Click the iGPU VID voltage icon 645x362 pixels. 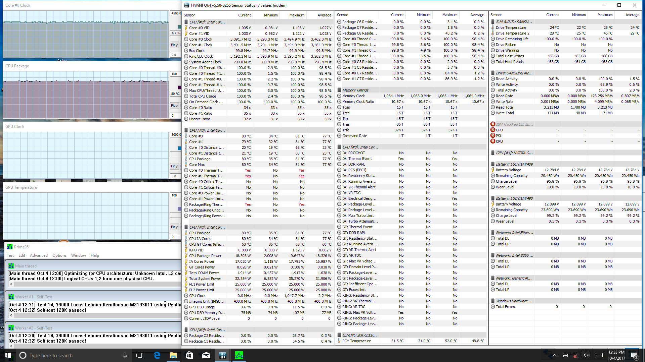[186, 250]
